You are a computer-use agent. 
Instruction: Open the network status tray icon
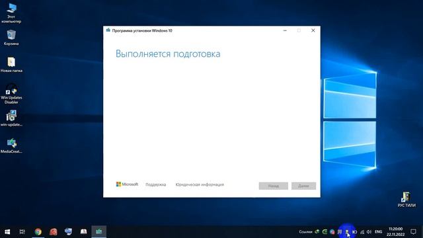pos(362,232)
